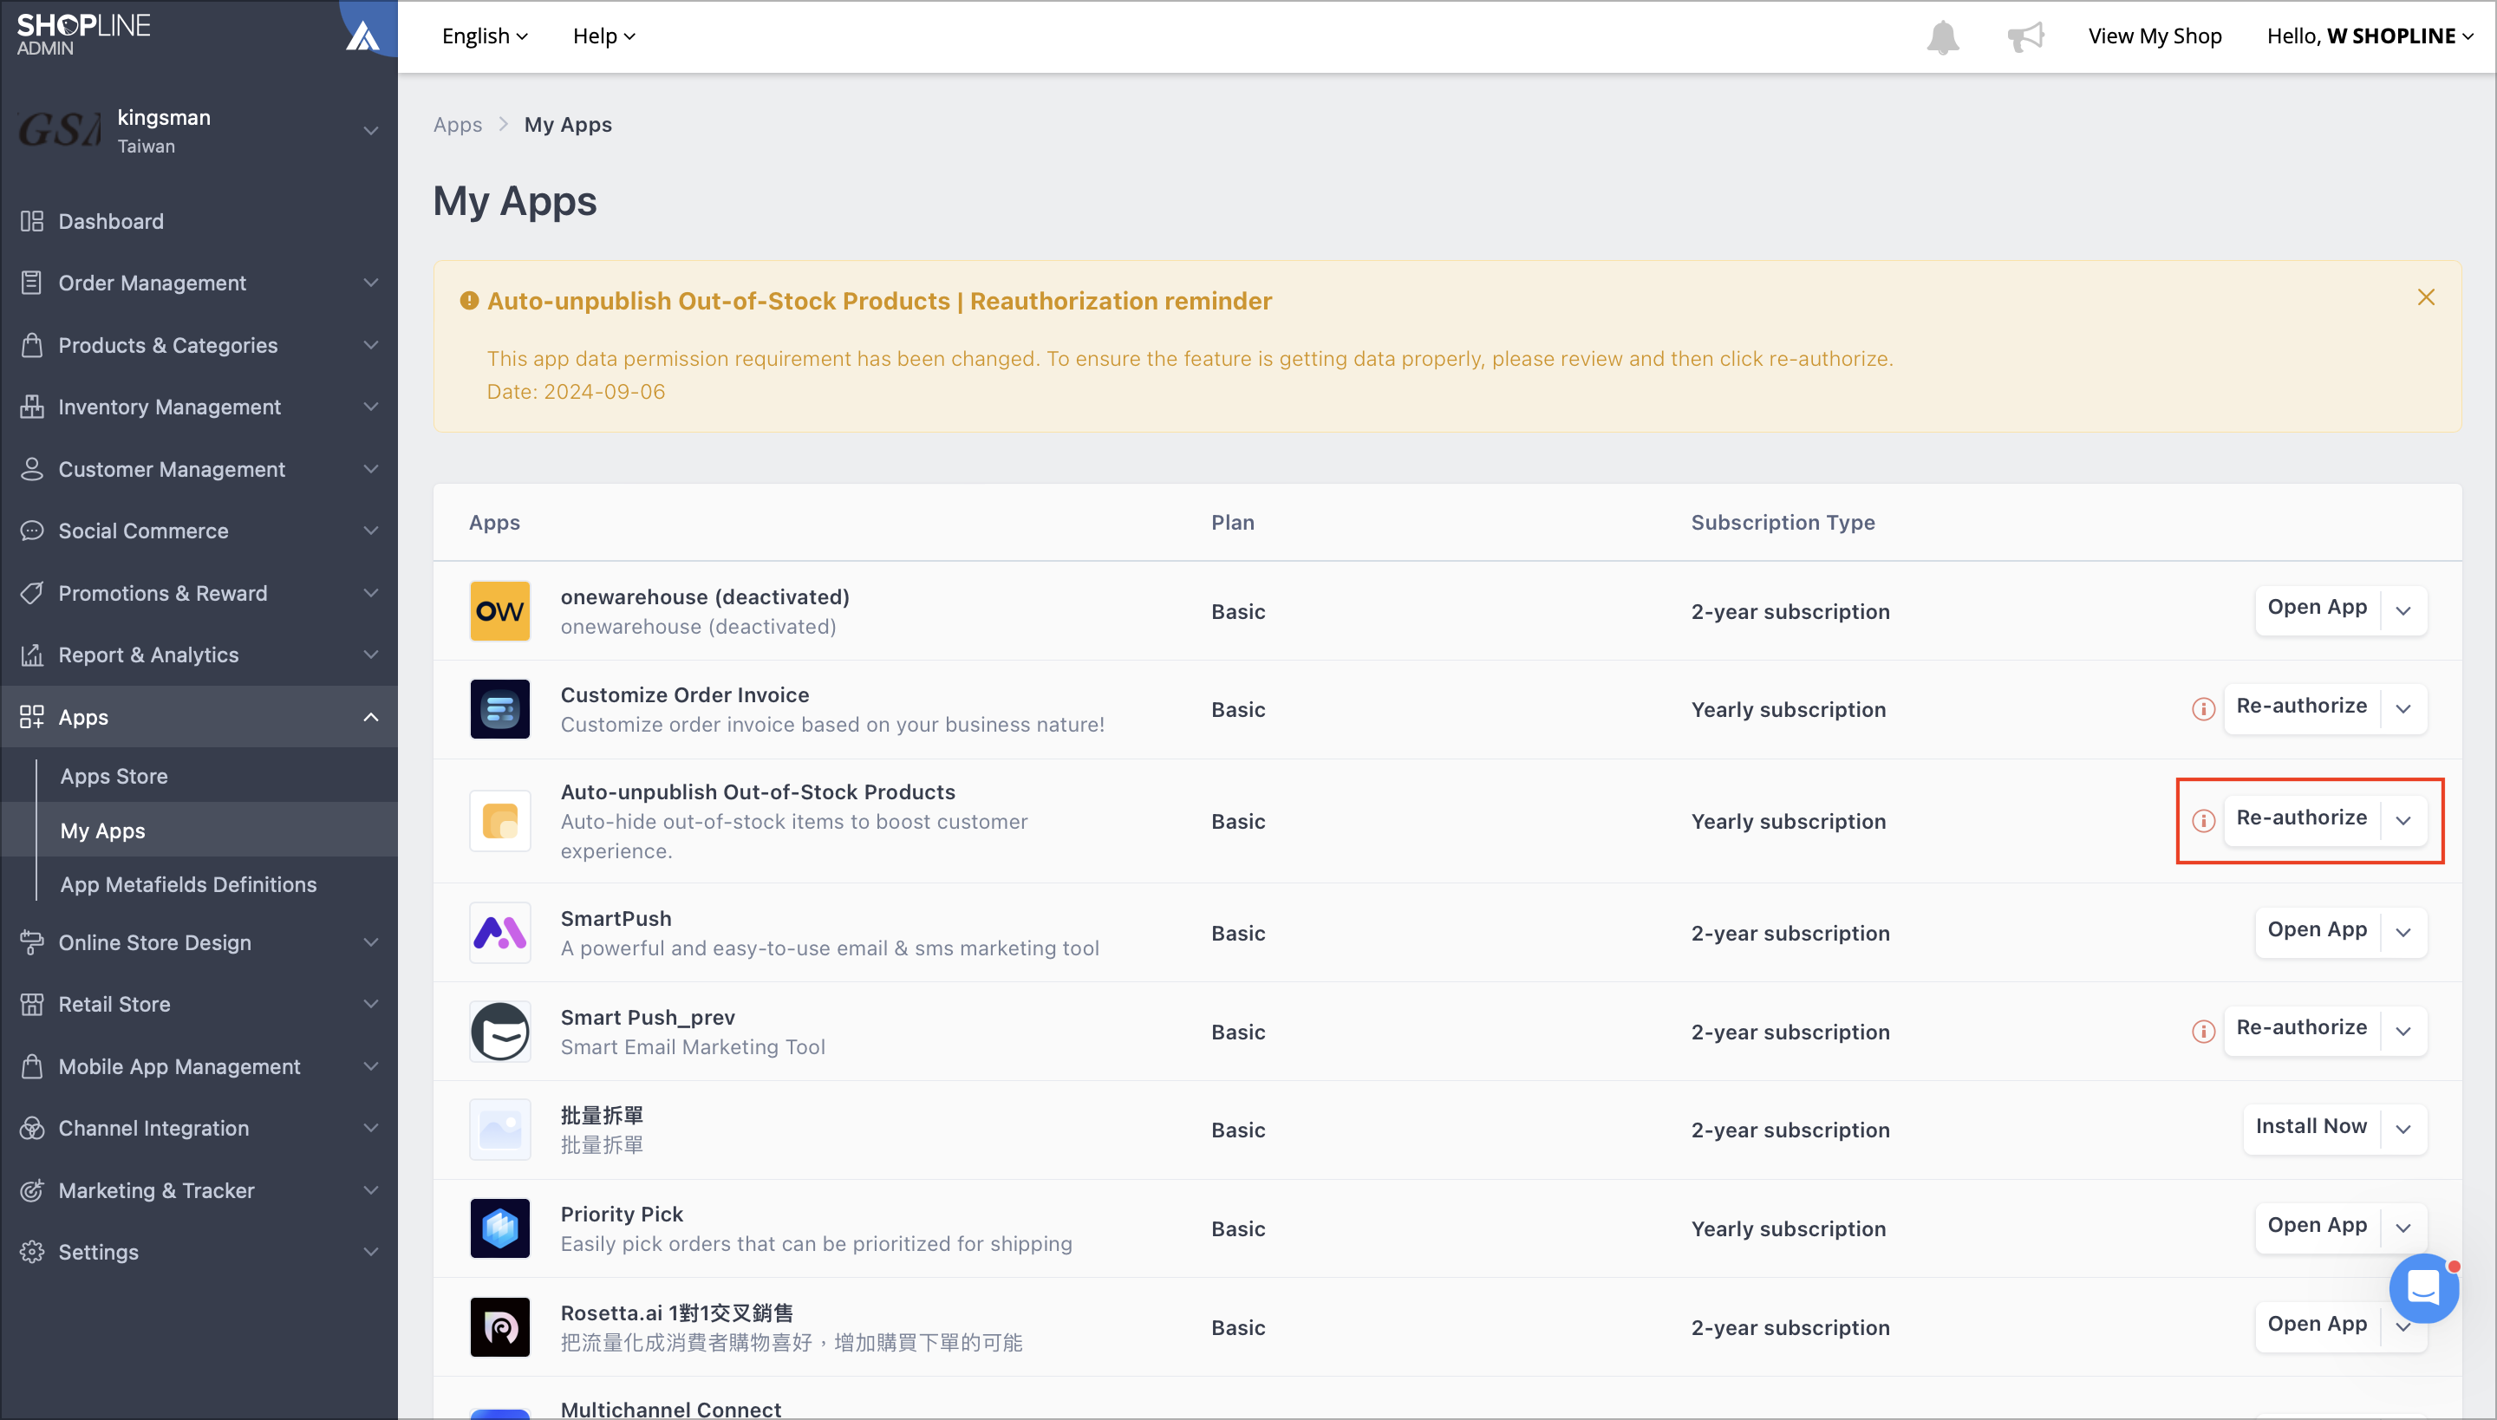
Task: Open the English language dropdown
Action: coord(485,36)
